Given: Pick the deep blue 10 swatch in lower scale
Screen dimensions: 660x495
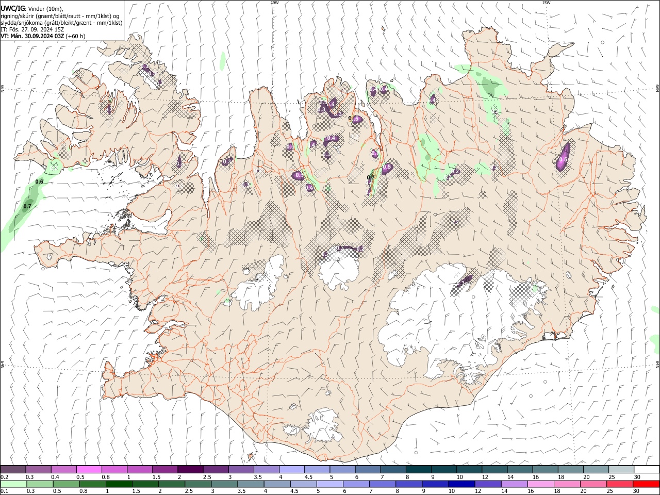Looking at the screenshot, I should [461, 484].
